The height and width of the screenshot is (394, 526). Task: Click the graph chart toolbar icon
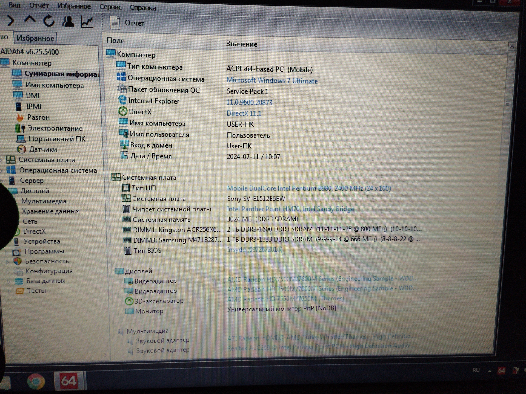coord(87,22)
